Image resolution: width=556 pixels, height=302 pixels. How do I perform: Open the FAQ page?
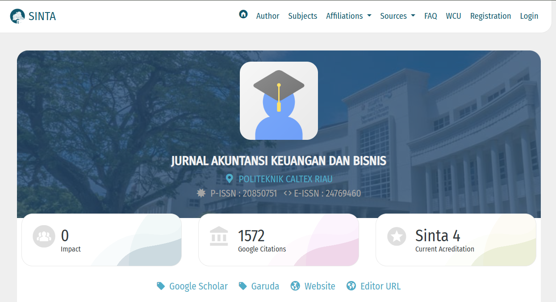[x=431, y=16]
